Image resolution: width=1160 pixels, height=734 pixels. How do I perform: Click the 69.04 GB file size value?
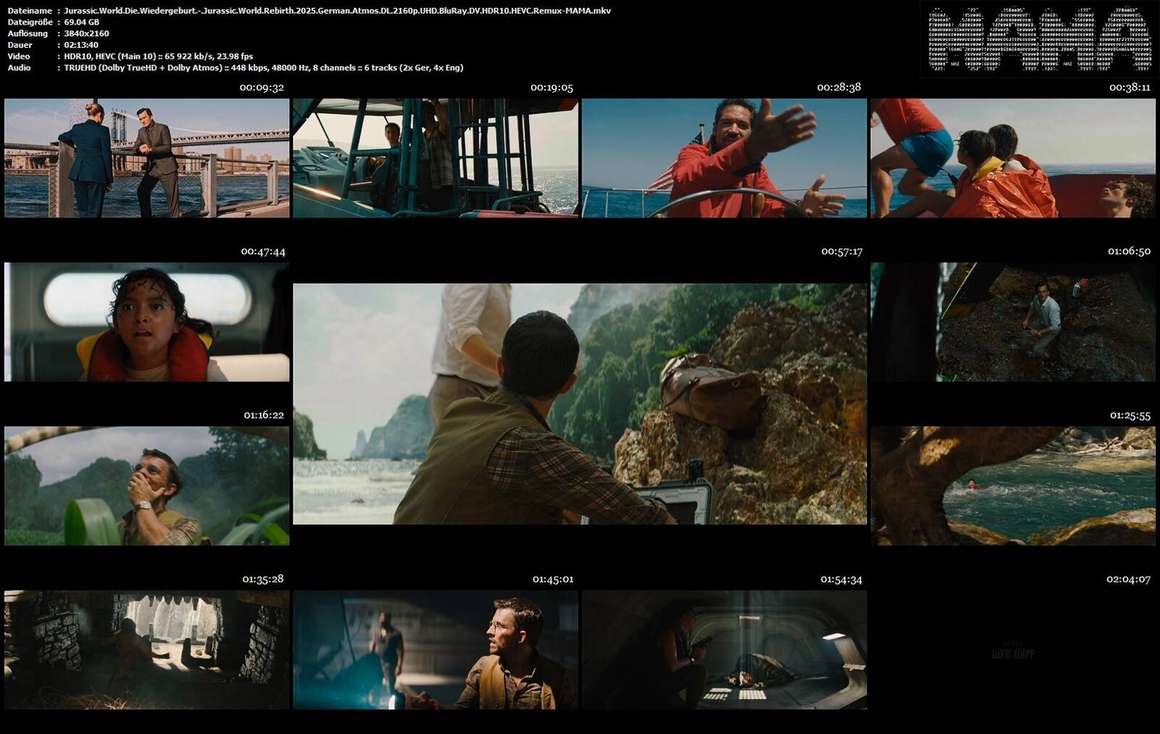click(x=82, y=22)
